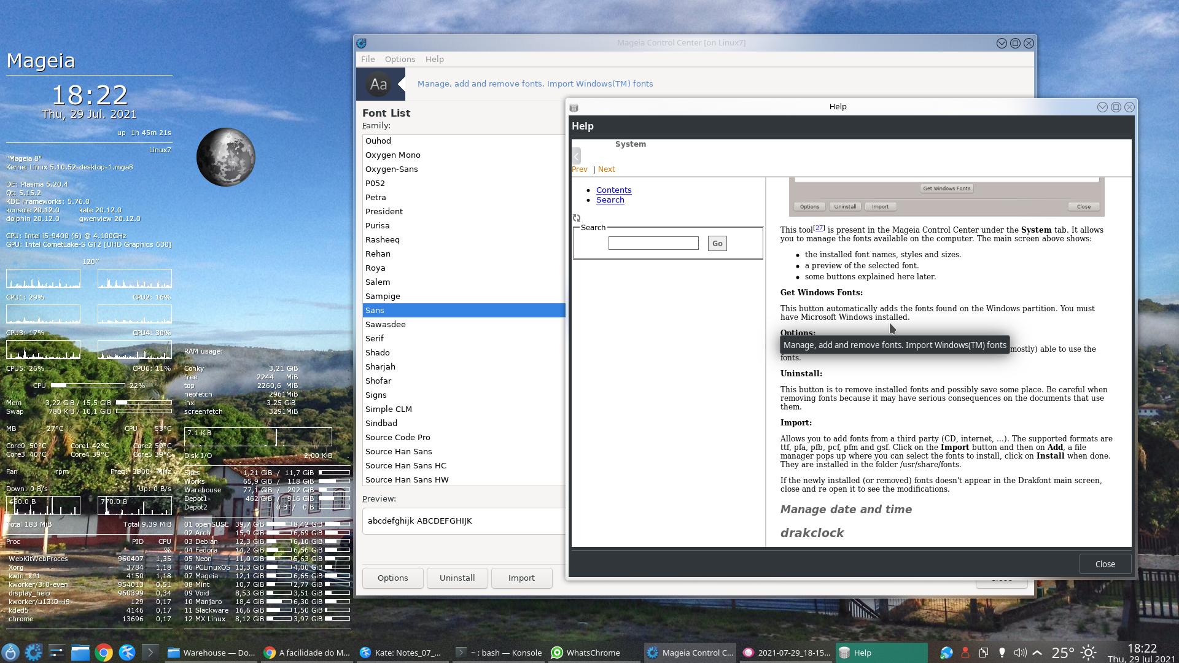1179x663 pixels.
Task: Open the audio volume tray icon
Action: [1020, 653]
